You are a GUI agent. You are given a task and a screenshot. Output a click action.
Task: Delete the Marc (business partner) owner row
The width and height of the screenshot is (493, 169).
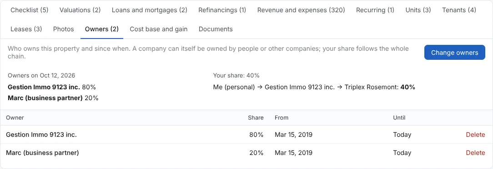coord(475,153)
